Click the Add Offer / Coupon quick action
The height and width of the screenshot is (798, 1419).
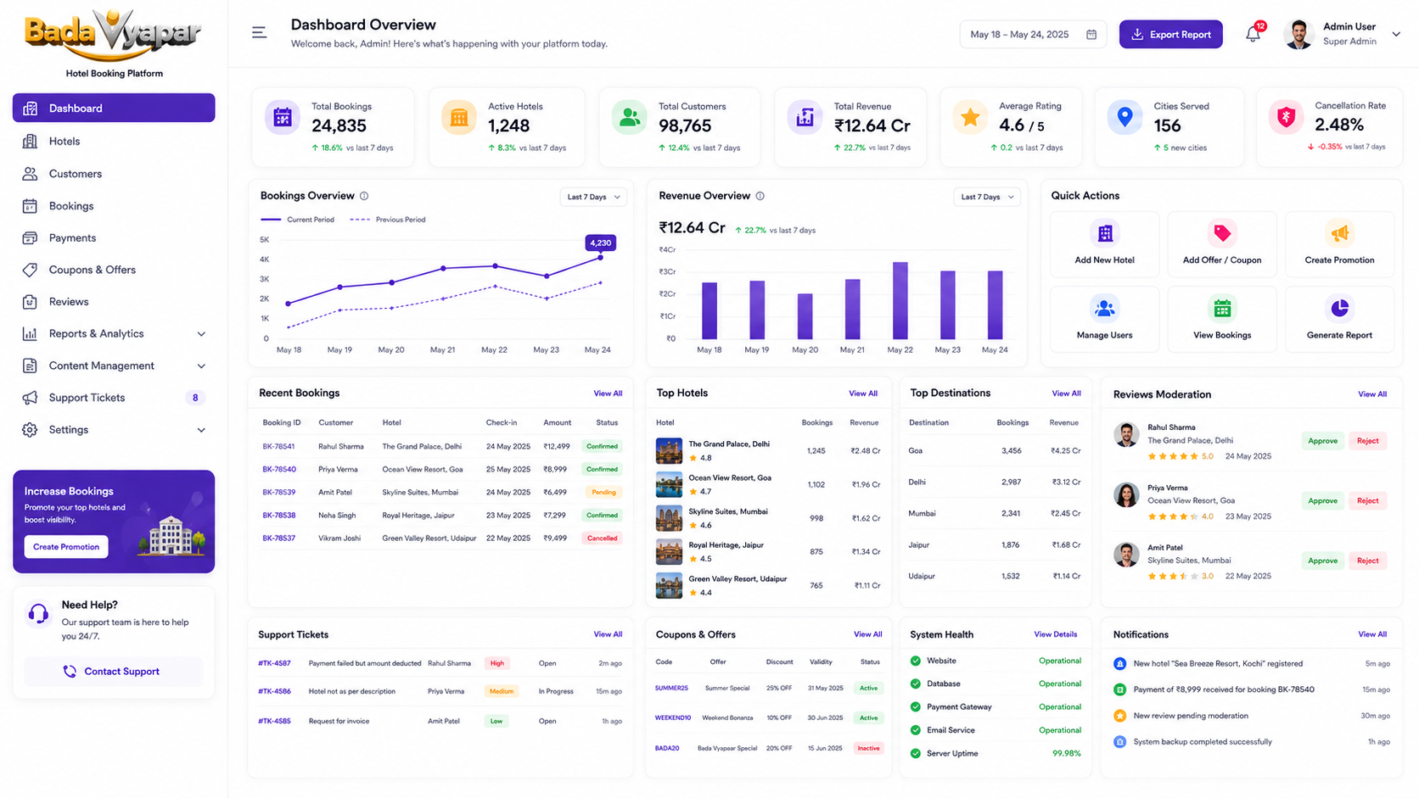click(x=1222, y=244)
